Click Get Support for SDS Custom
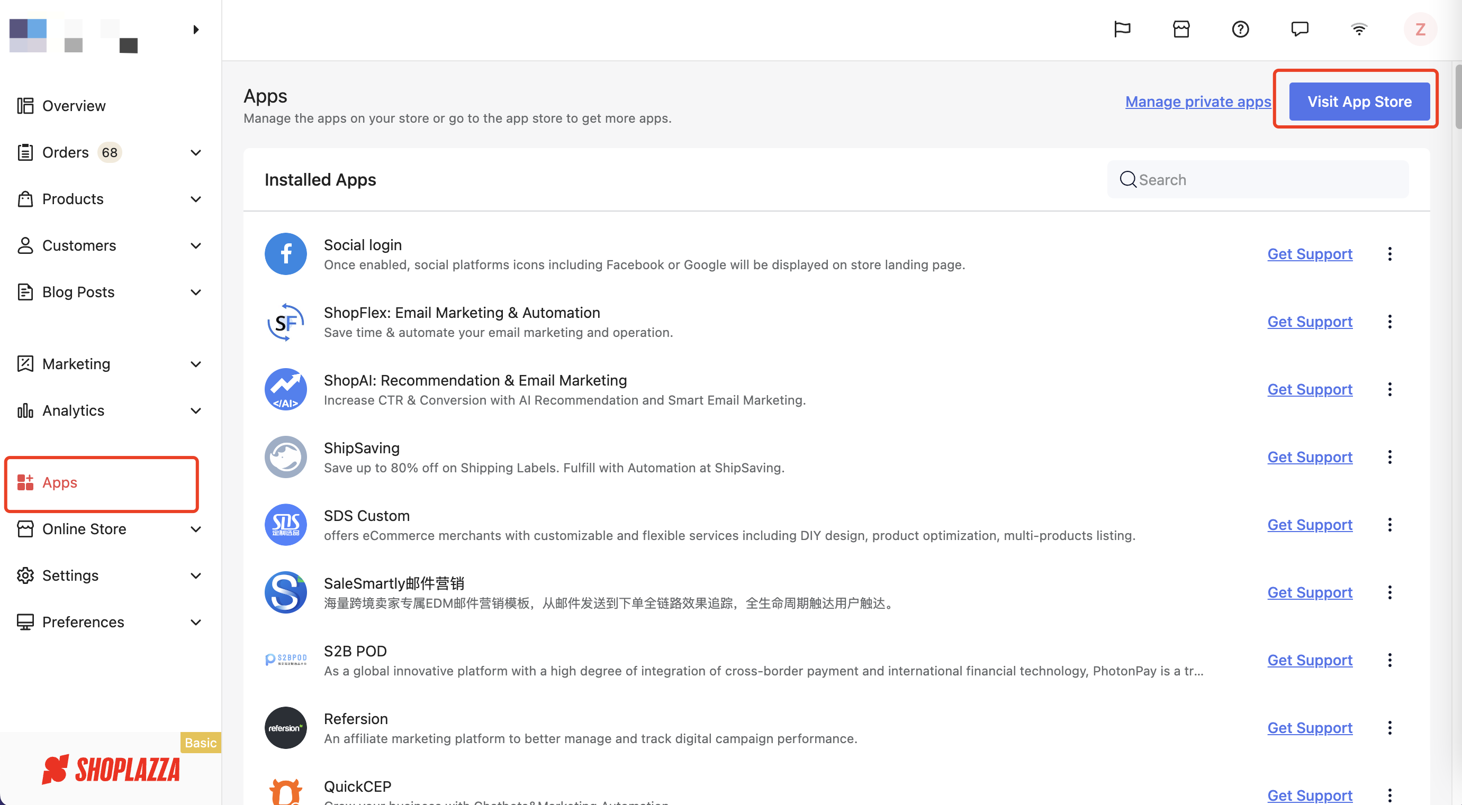Screen dimensions: 1462x805 click(1310, 525)
